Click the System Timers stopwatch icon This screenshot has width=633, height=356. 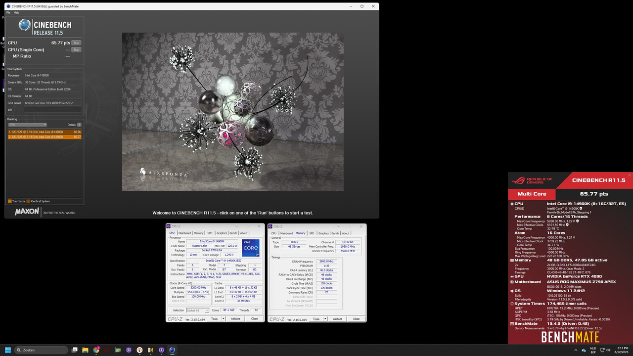click(512, 304)
